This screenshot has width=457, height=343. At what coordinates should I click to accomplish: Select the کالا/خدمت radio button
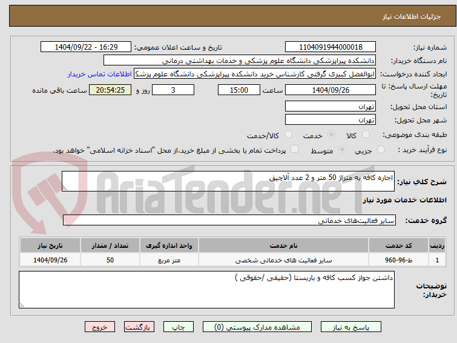288,135
